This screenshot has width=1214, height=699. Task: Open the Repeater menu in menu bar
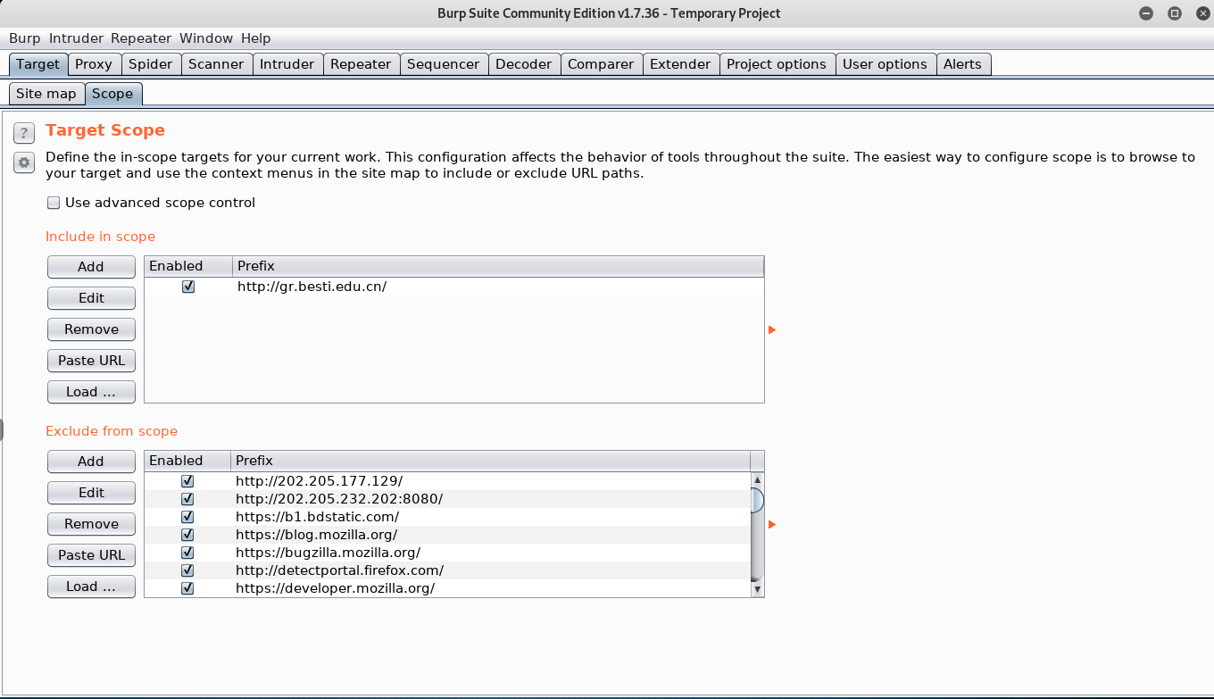pyautogui.click(x=141, y=38)
